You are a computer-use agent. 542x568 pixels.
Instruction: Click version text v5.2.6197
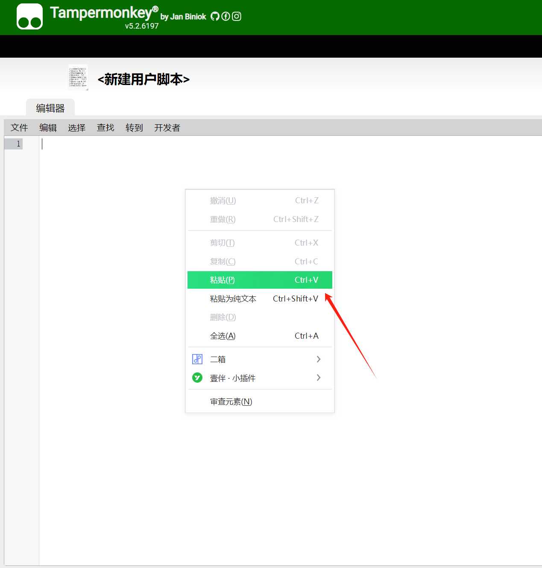point(142,26)
